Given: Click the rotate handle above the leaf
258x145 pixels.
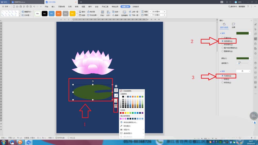Looking at the screenshot, I should coord(93,81).
